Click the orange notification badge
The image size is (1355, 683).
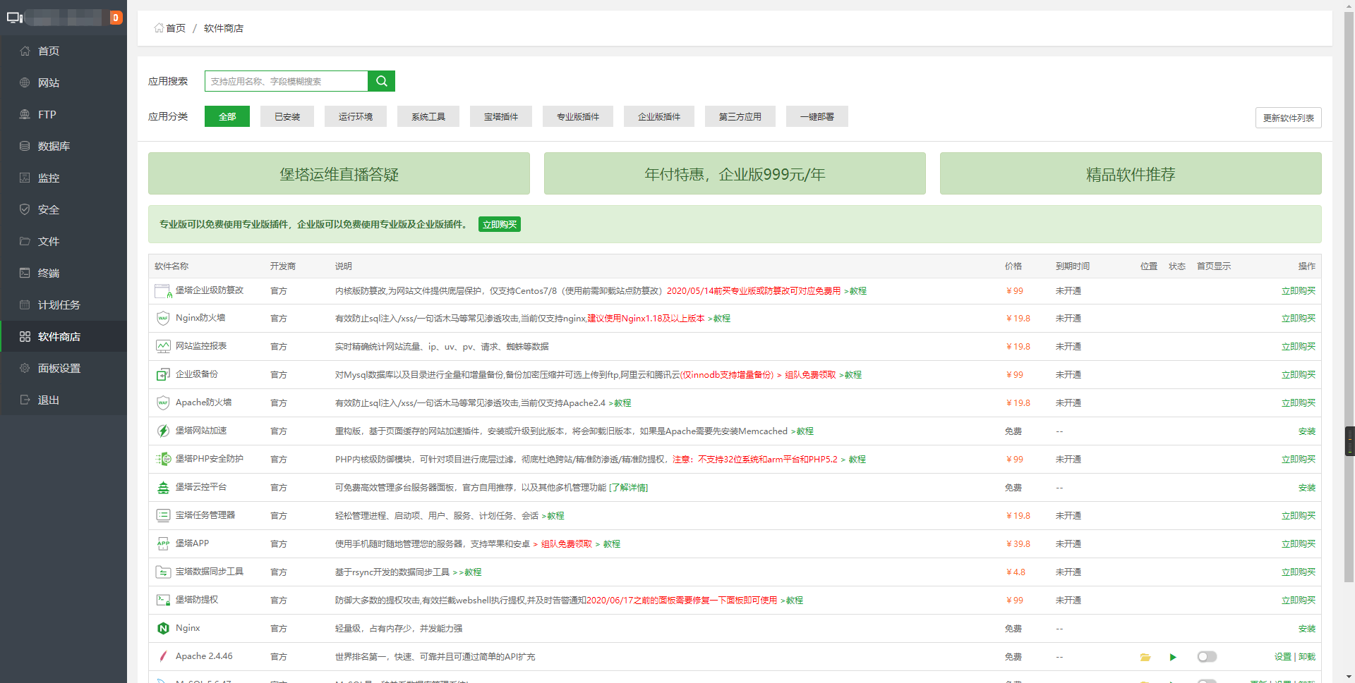point(116,18)
